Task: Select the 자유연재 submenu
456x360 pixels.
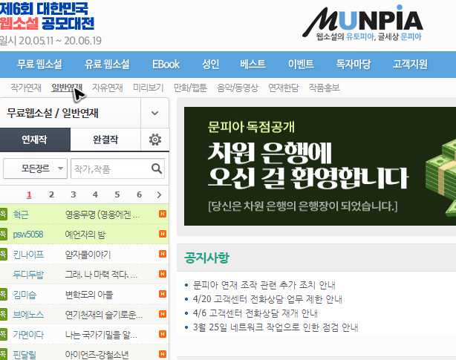Action: pyautogui.click(x=107, y=88)
